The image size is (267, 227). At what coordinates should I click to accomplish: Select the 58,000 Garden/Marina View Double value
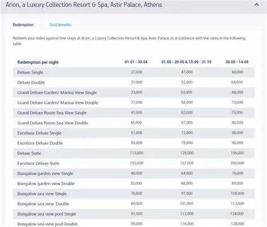(x=186, y=102)
